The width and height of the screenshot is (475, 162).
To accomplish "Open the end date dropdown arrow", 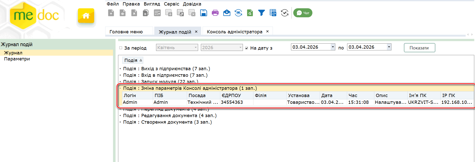I will [x=389, y=47].
